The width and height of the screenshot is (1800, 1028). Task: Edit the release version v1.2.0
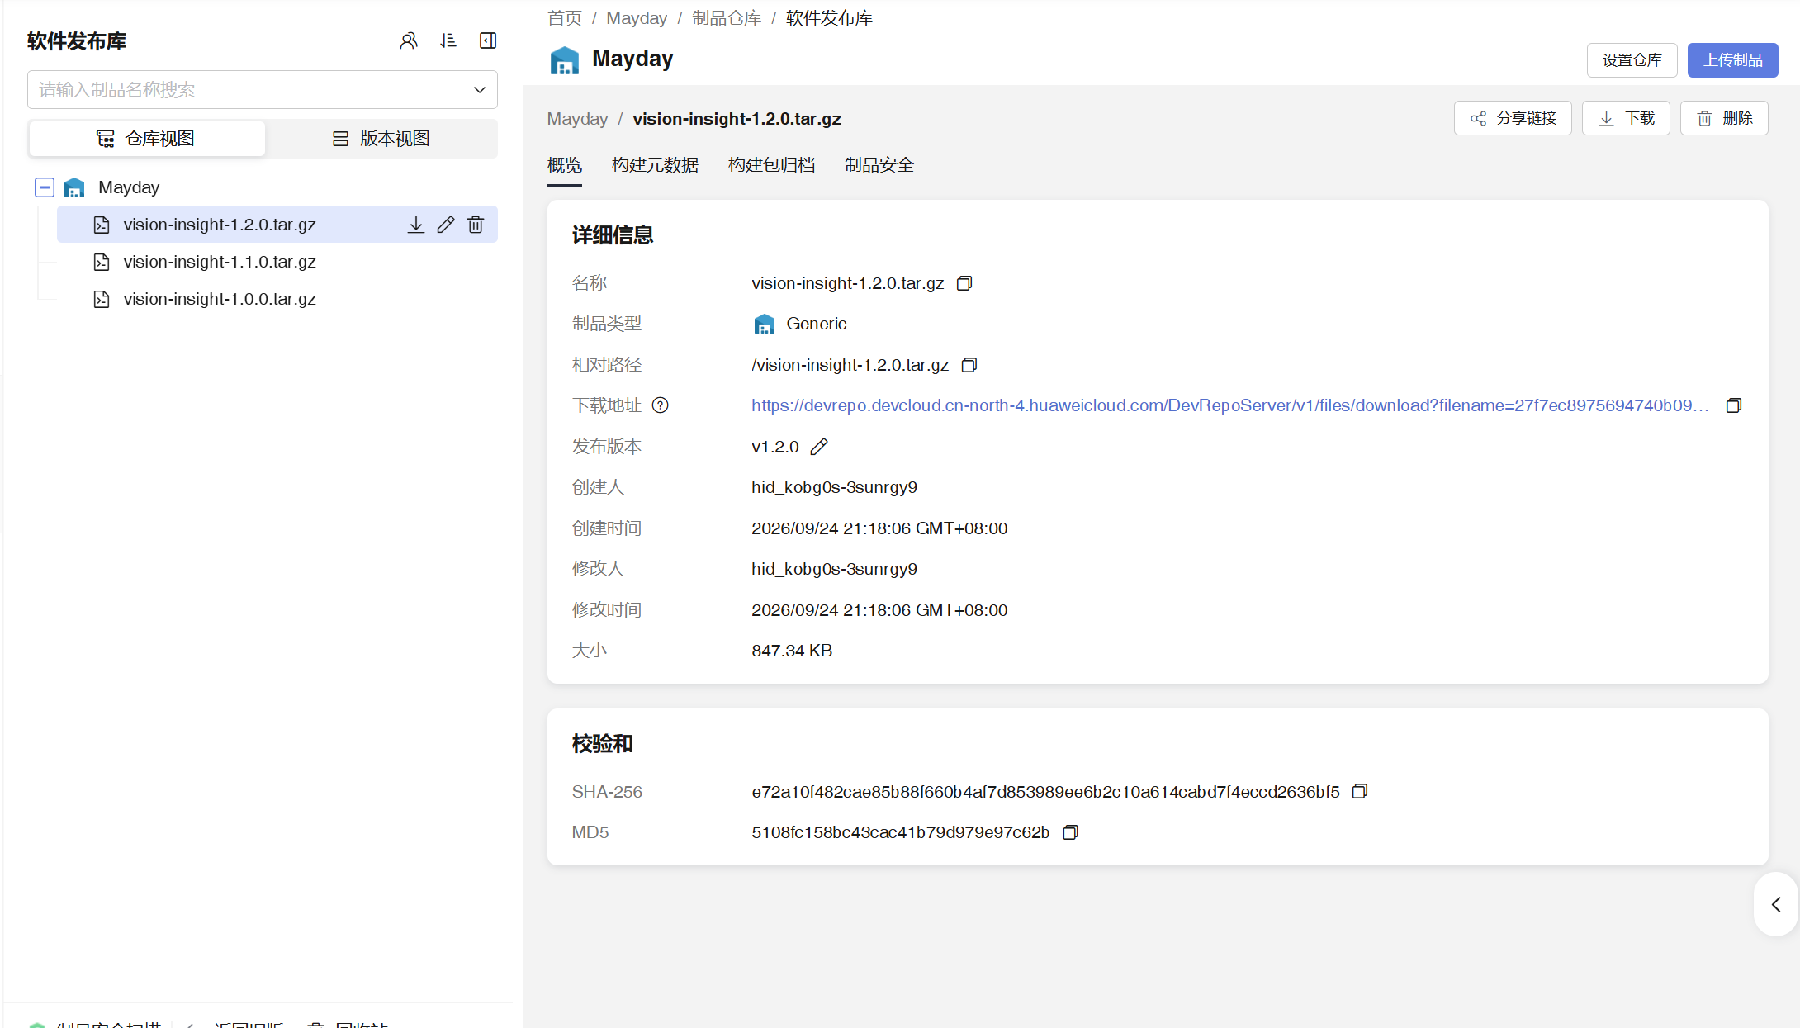[819, 447]
